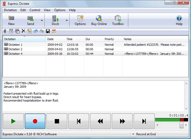Click the Go to Start button
Image resolution: width=191 pixels, height=139 pixels.
(x=79, y=121)
